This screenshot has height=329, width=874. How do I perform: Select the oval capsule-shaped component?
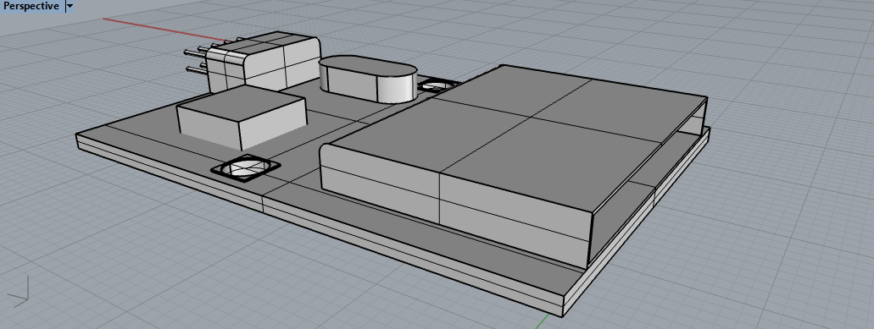tap(368, 79)
